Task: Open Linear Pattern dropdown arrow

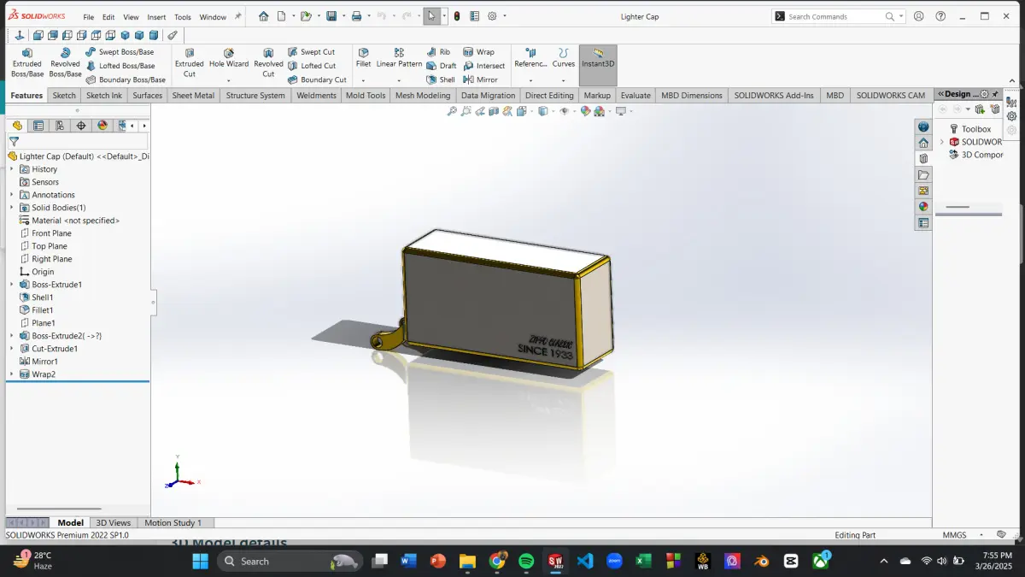Action: (399, 80)
